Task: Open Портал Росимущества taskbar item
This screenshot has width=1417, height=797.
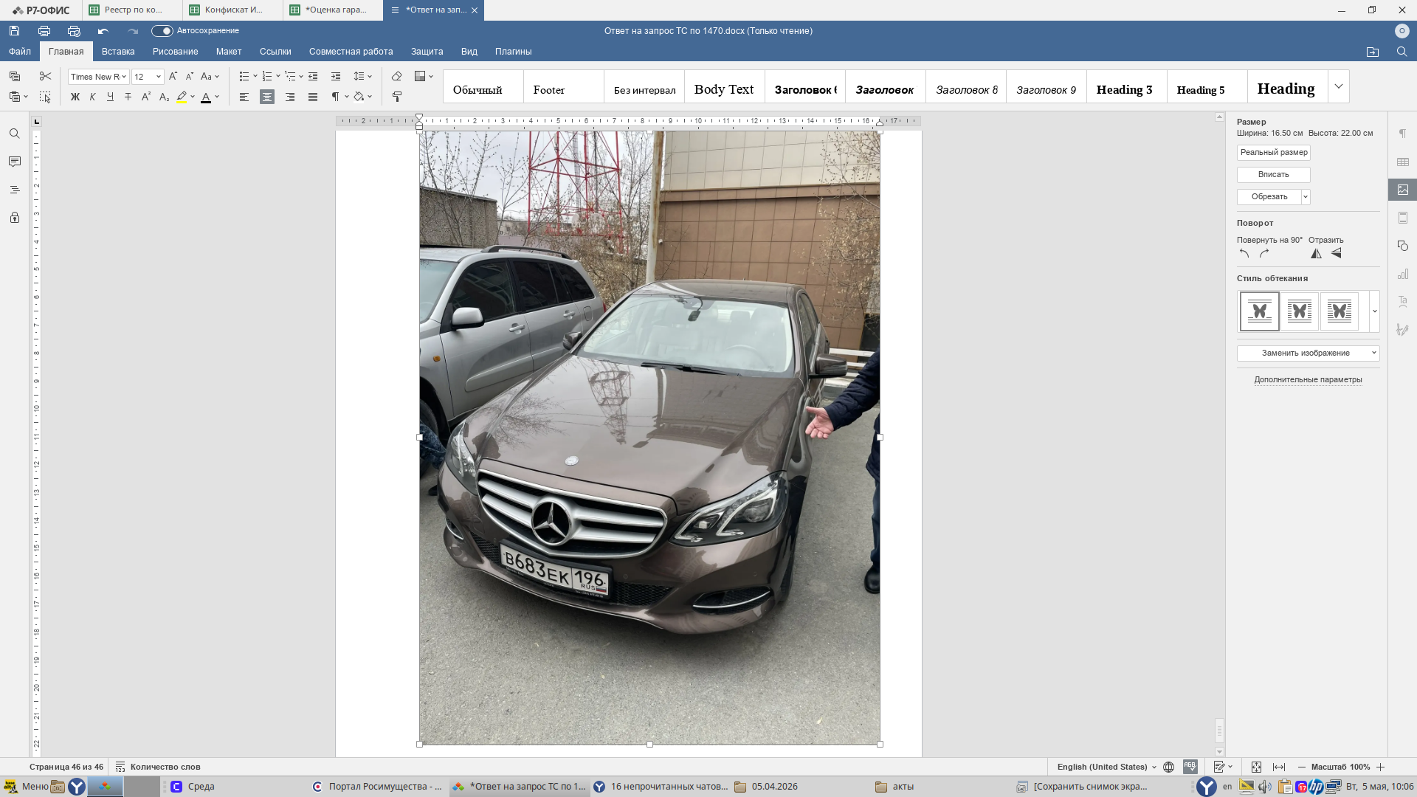Action: click(x=377, y=787)
